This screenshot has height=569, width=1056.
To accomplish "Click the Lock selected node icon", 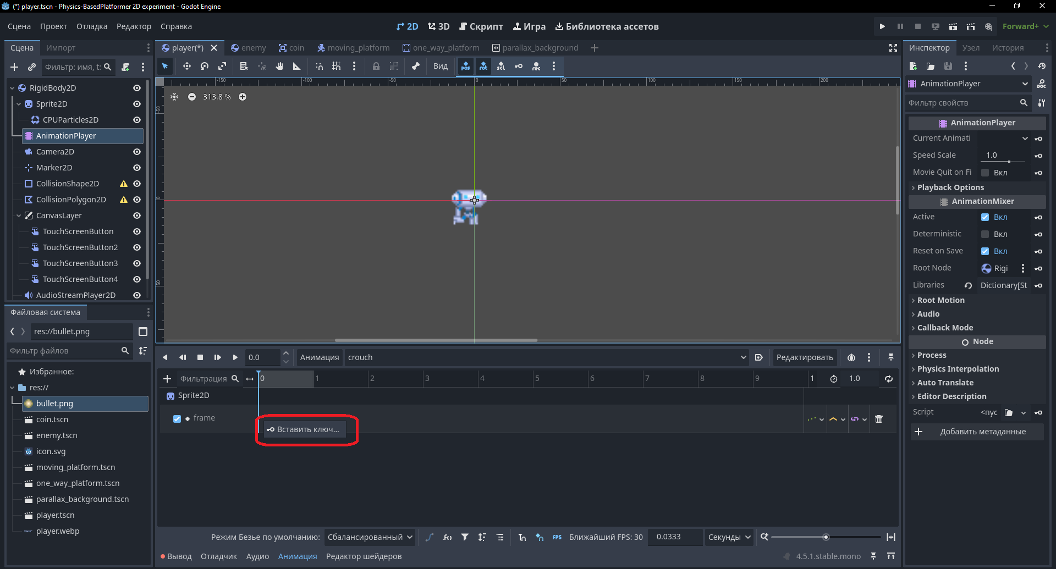I will click(x=376, y=66).
